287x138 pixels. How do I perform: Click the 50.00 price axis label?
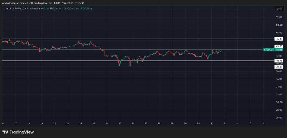(x=279, y=25)
